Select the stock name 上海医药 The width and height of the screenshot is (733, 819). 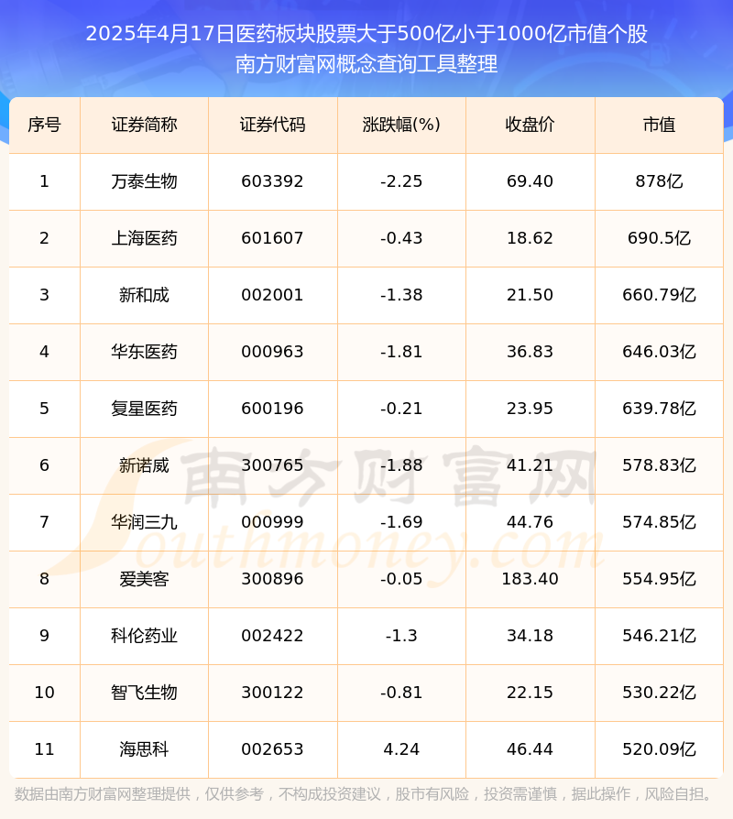tap(144, 238)
